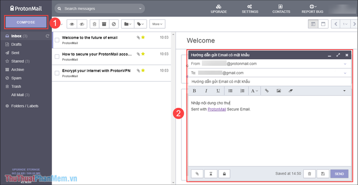Insert a hyperlink in the composer

(266, 91)
